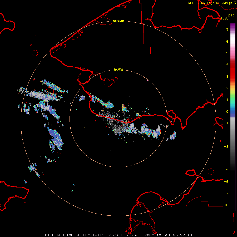Click the 4 value on the color scale

point(227,65)
